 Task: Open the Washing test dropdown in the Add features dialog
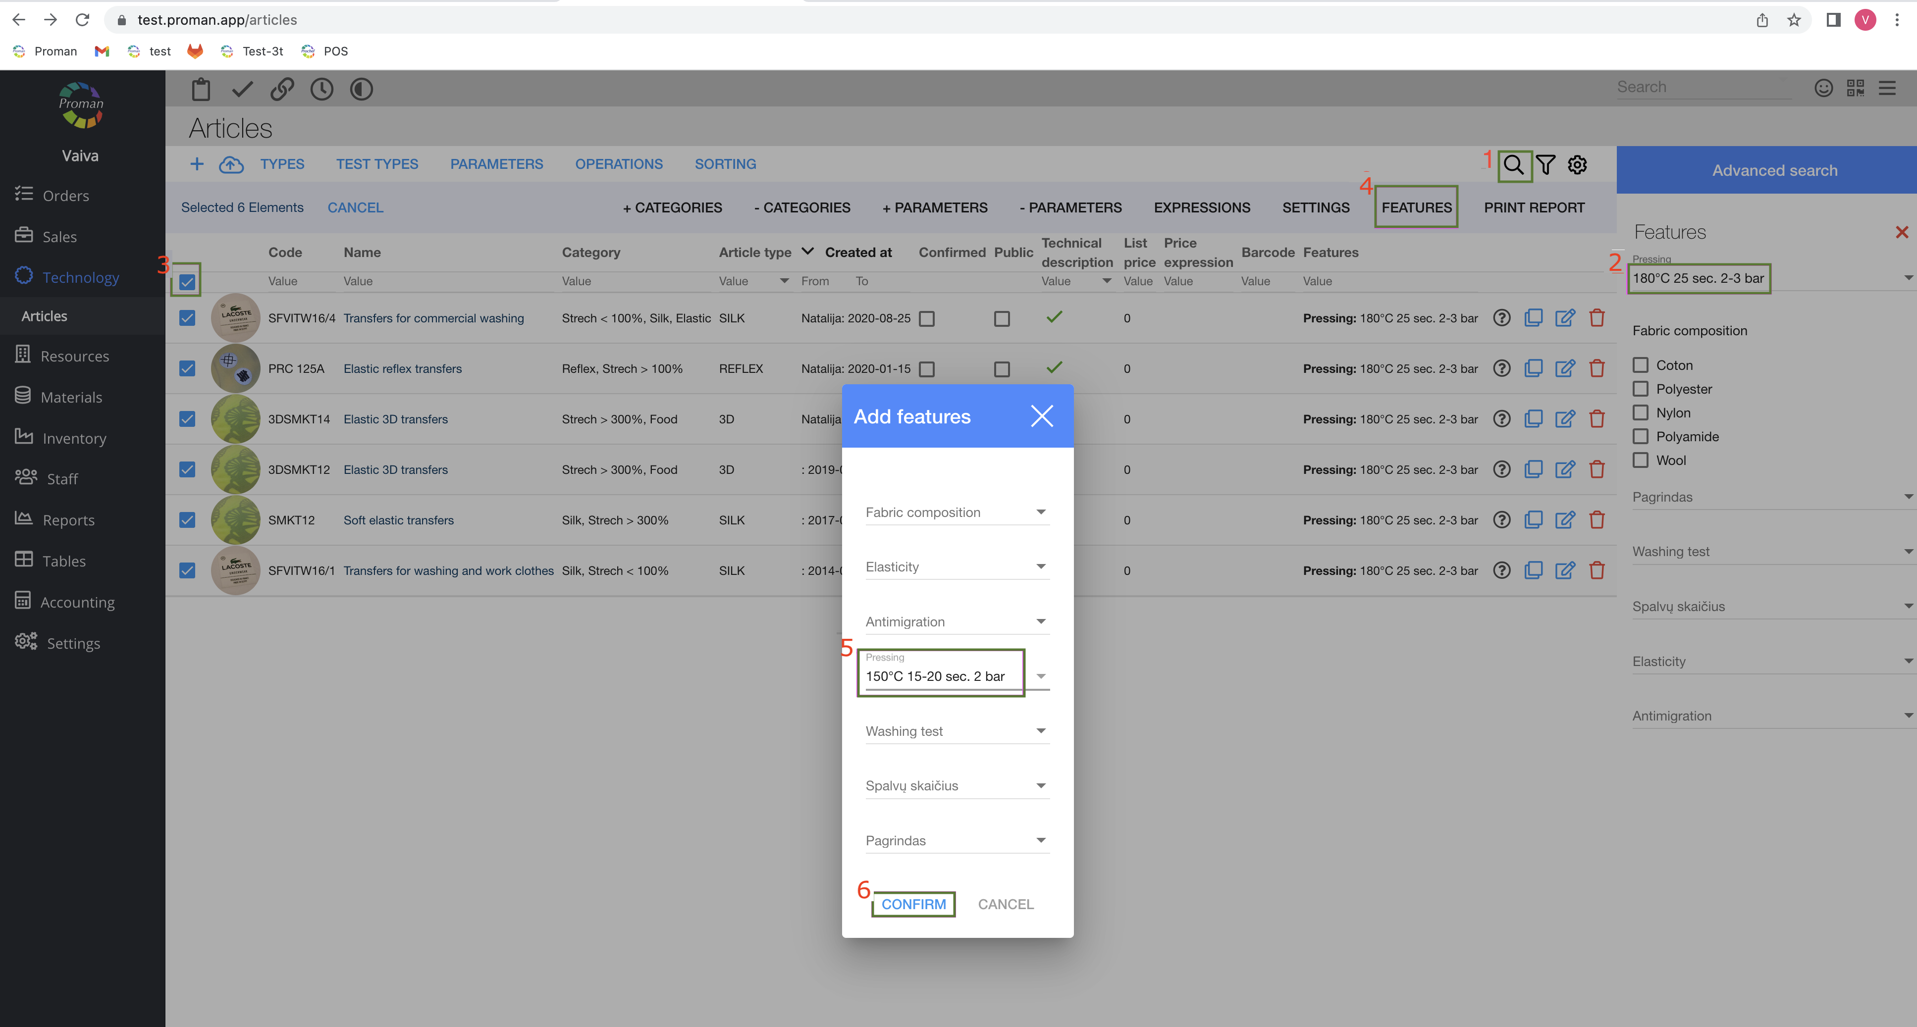point(957,731)
